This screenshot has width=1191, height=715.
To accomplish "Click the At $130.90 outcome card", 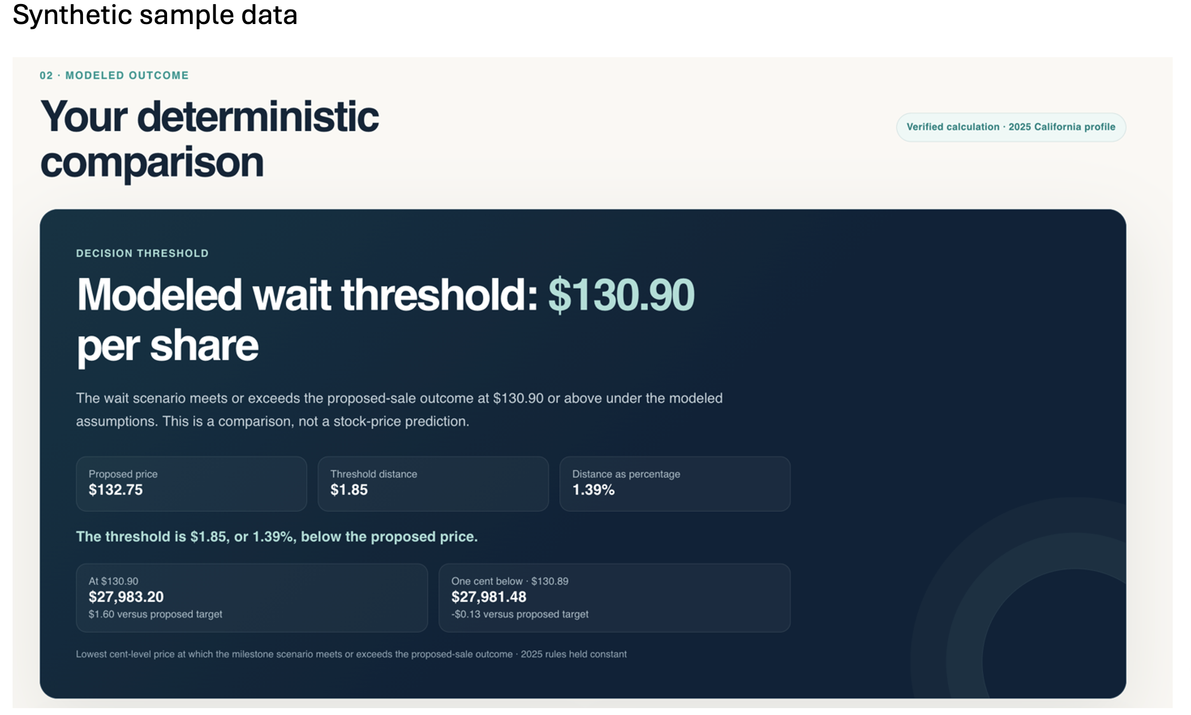I will pos(252,598).
